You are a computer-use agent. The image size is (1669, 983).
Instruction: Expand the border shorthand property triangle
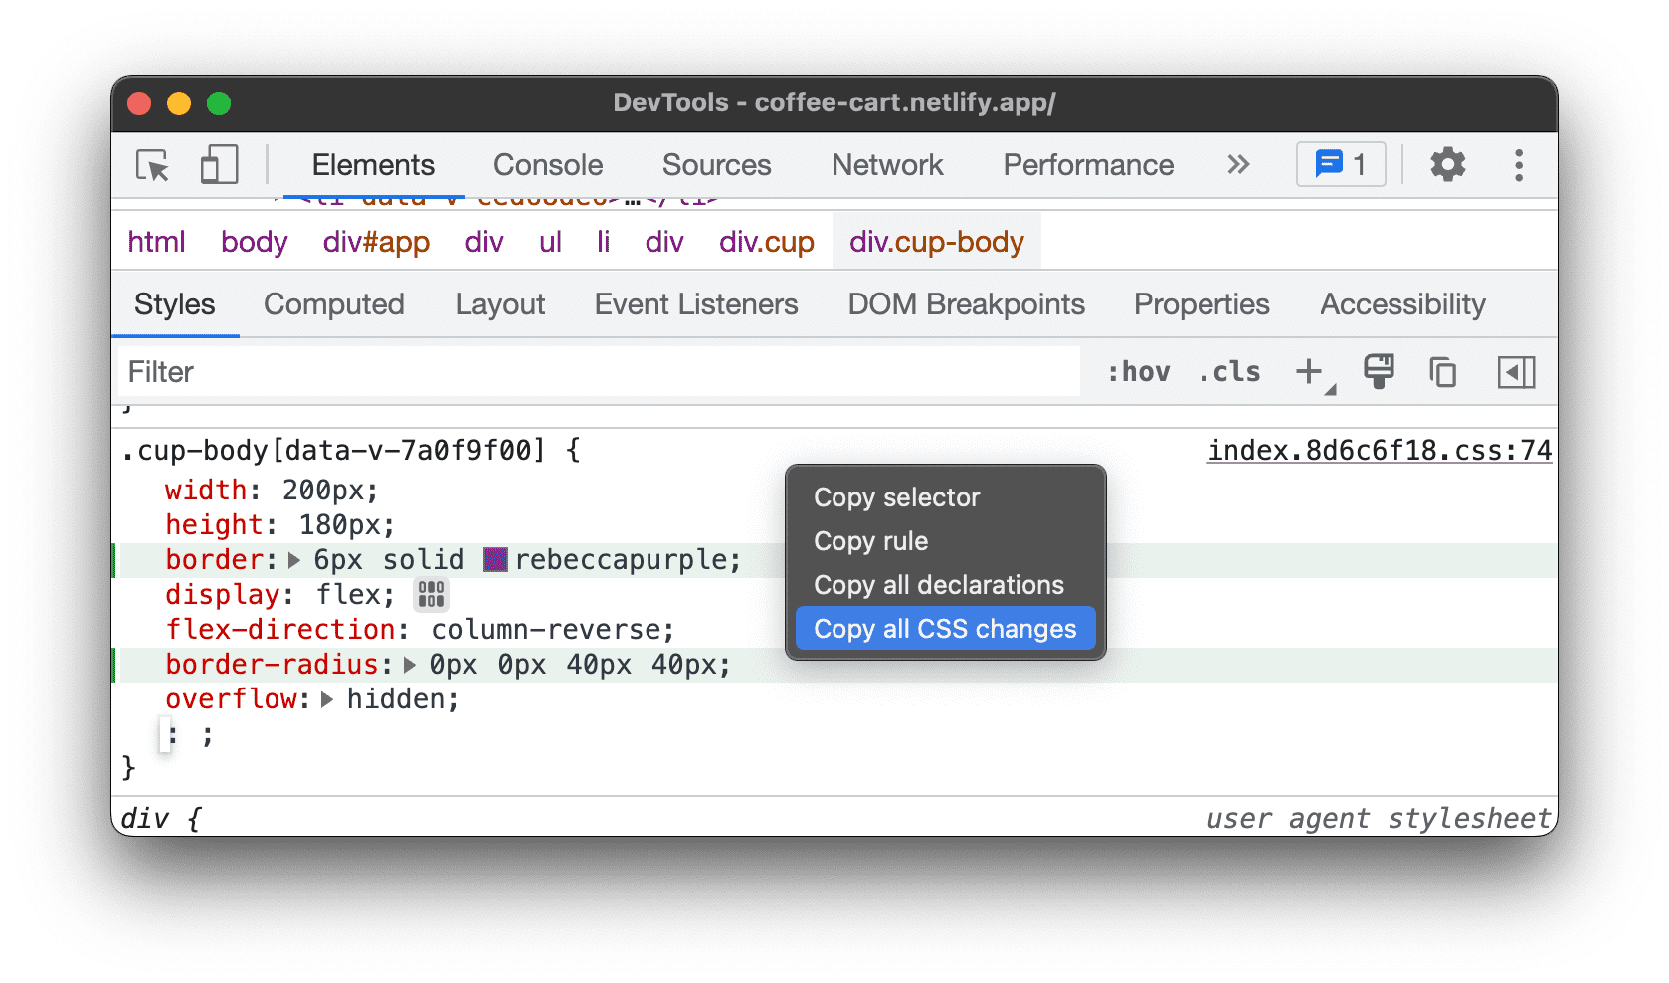[293, 559]
